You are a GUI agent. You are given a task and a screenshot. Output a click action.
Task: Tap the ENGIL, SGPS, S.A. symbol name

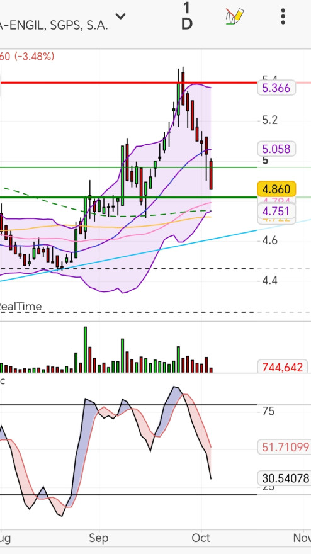click(54, 26)
